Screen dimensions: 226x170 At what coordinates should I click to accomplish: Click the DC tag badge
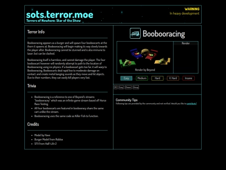coord(116,87)
